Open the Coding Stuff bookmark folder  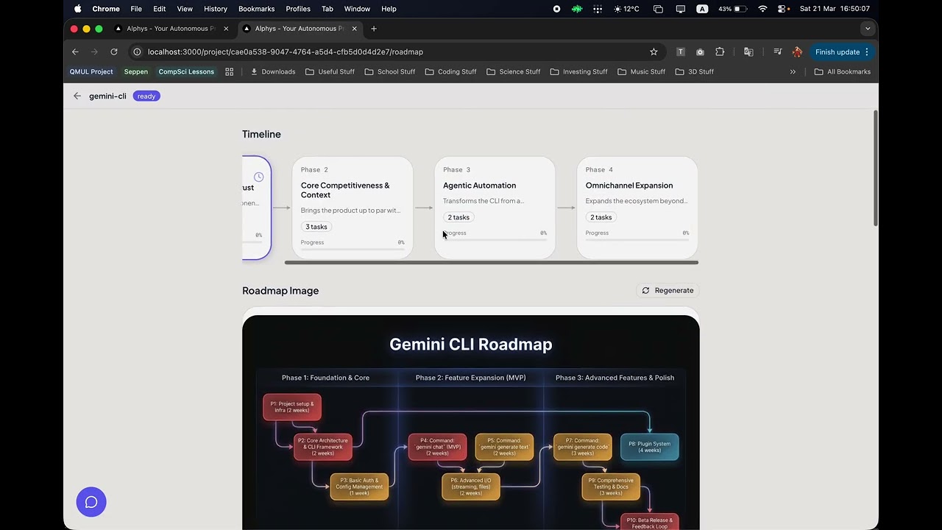coord(450,71)
